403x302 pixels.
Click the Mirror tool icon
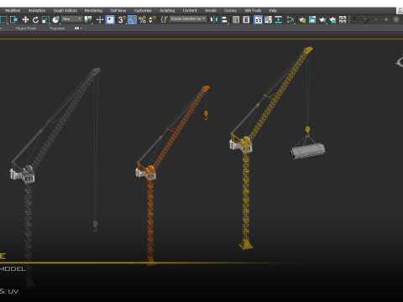[214, 19]
